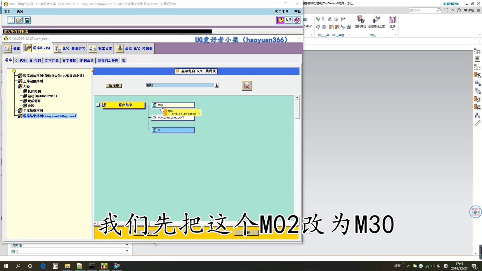Viewport: 482px width, 271px height.
Task: Expand the 细节 panel in NX
Action: (x=127, y=251)
